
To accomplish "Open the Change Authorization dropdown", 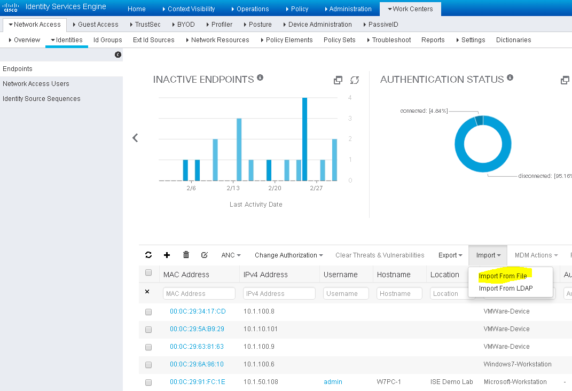I will tap(289, 255).
